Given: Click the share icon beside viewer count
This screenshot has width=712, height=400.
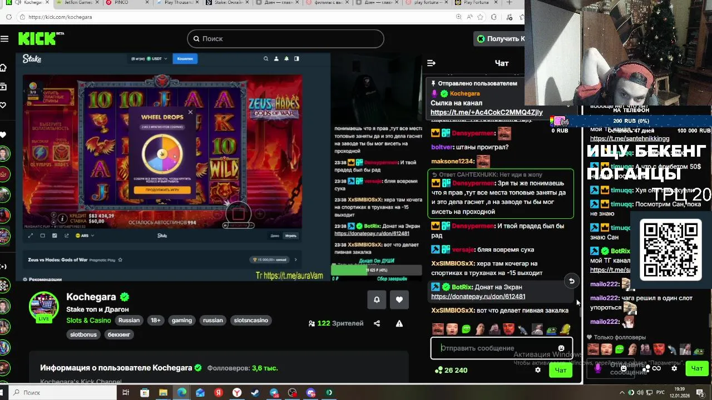Looking at the screenshot, I should click(x=377, y=323).
